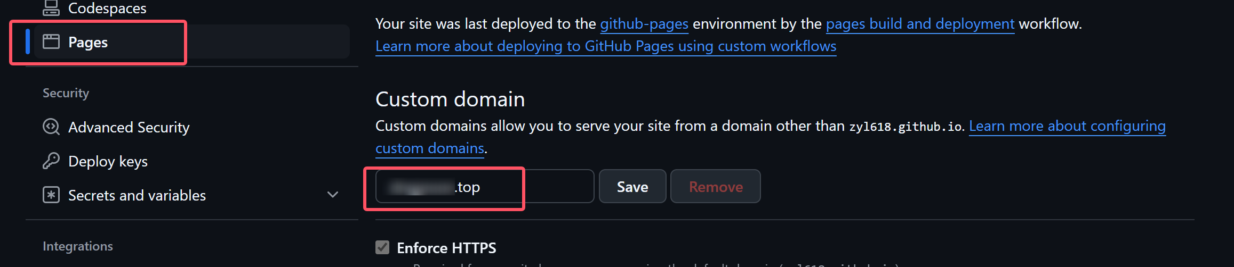Click the Codespaces sidebar icon
1234x267 pixels.
[51, 7]
